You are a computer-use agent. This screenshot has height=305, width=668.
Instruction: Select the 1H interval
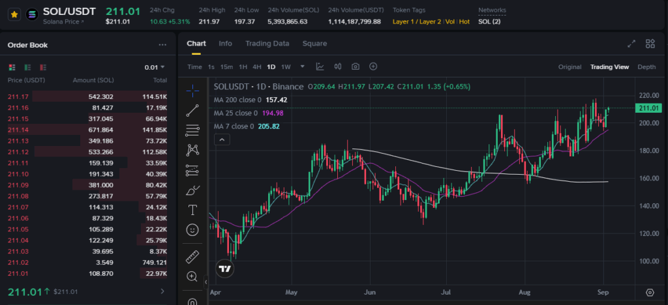[x=243, y=66]
